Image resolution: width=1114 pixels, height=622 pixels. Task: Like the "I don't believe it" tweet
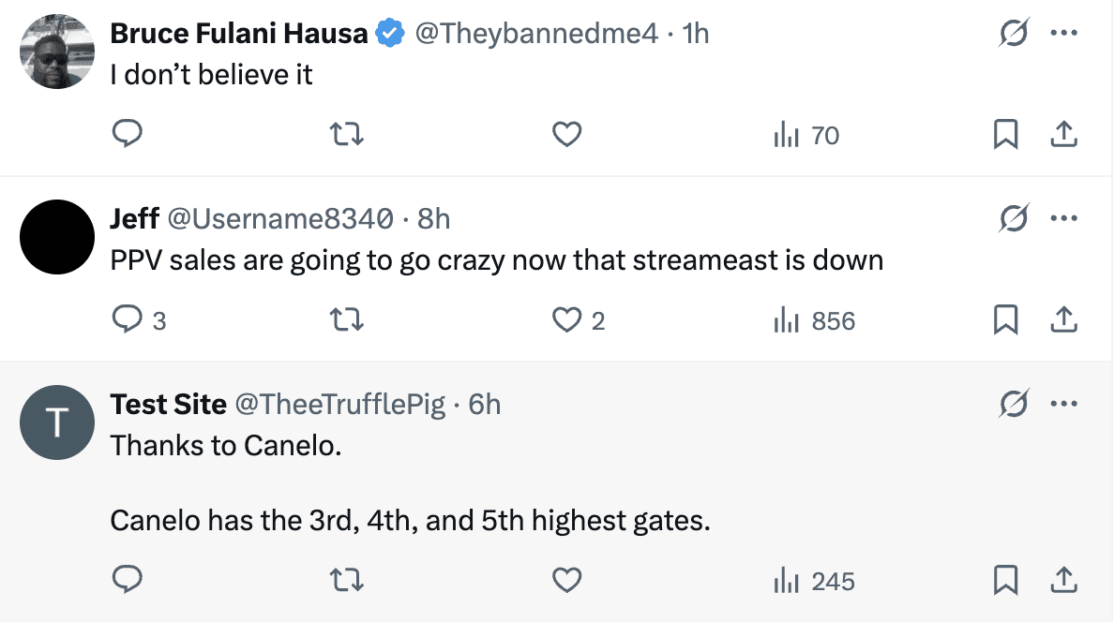point(566,136)
